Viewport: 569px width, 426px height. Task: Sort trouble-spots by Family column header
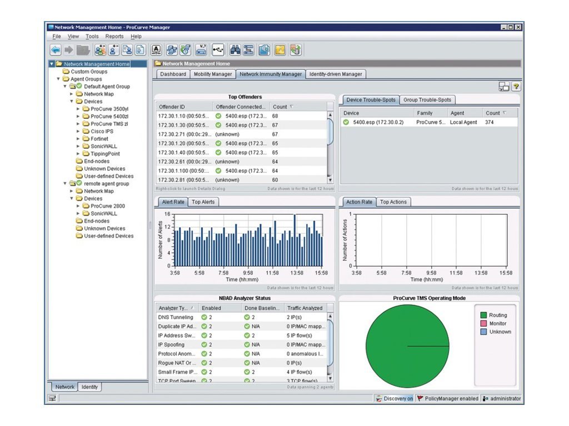coord(431,113)
